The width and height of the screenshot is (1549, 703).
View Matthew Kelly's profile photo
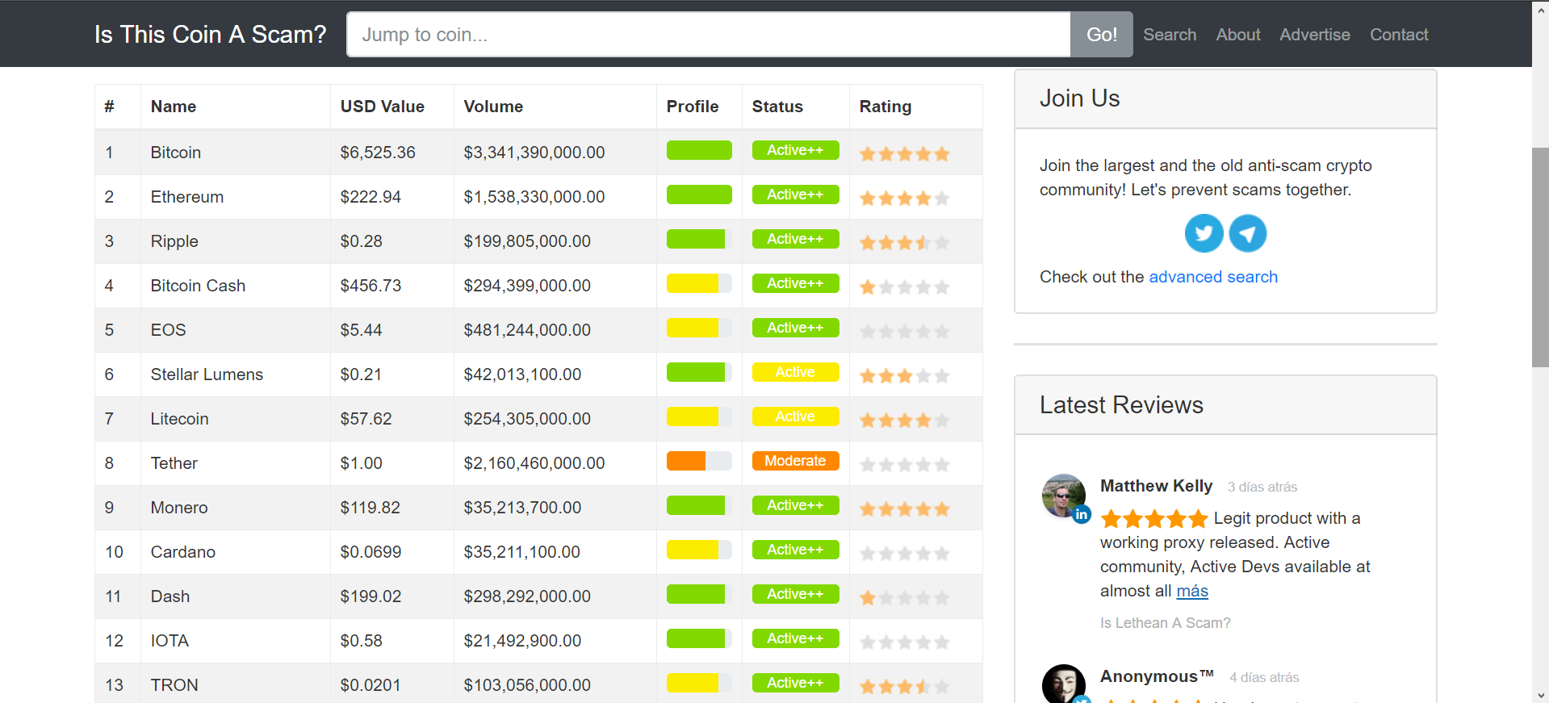coord(1064,496)
